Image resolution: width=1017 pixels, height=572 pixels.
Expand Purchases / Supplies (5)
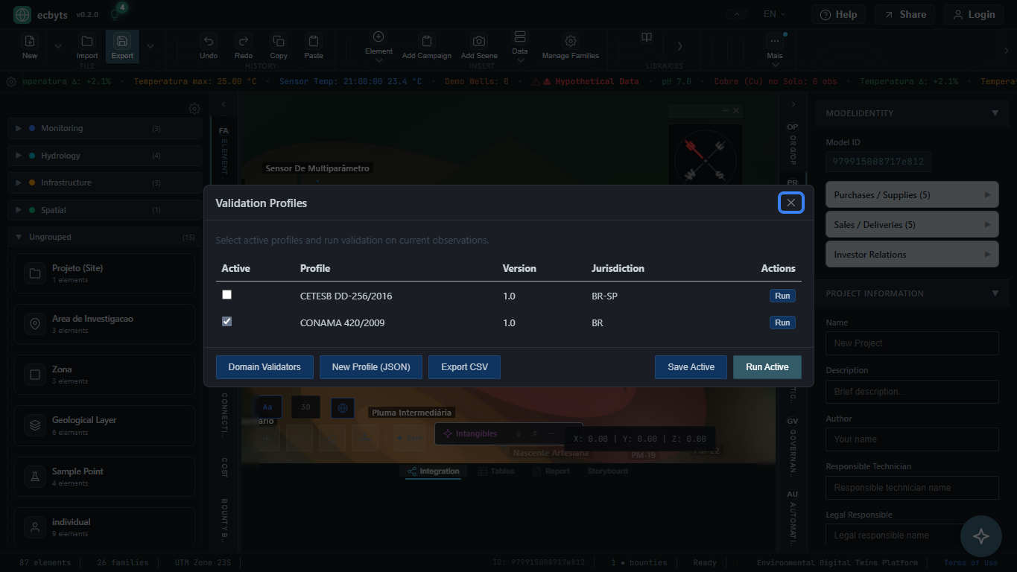coord(912,194)
